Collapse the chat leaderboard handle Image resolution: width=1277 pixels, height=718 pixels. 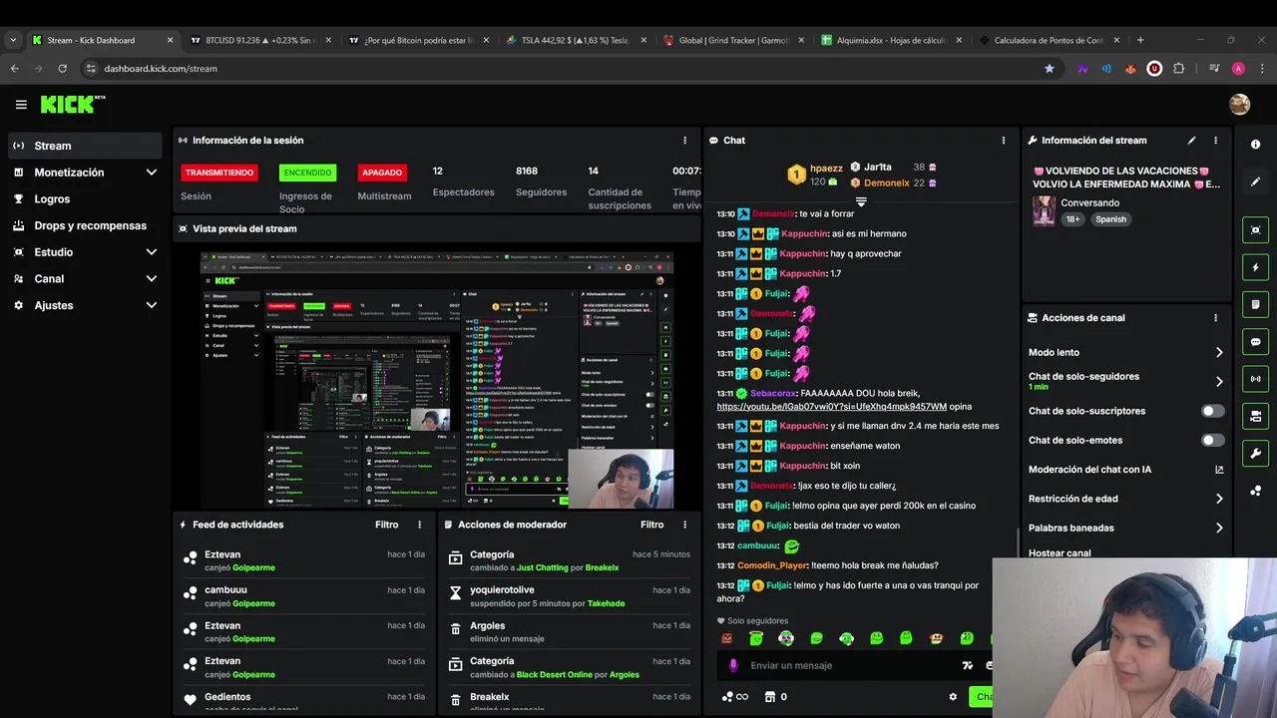point(861,201)
